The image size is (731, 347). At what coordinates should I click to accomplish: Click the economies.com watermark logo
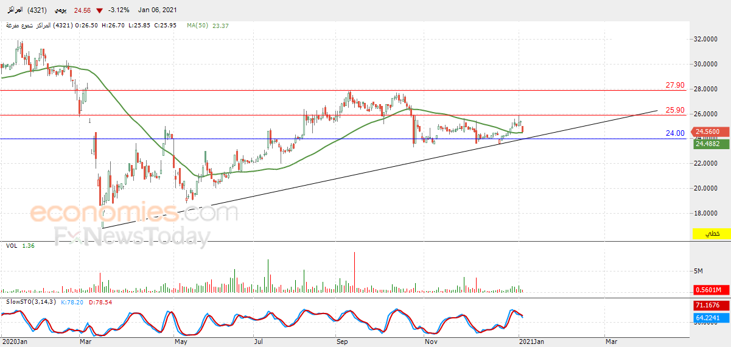pyautogui.click(x=134, y=214)
